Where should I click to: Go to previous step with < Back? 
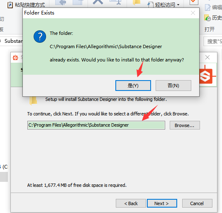131,203
